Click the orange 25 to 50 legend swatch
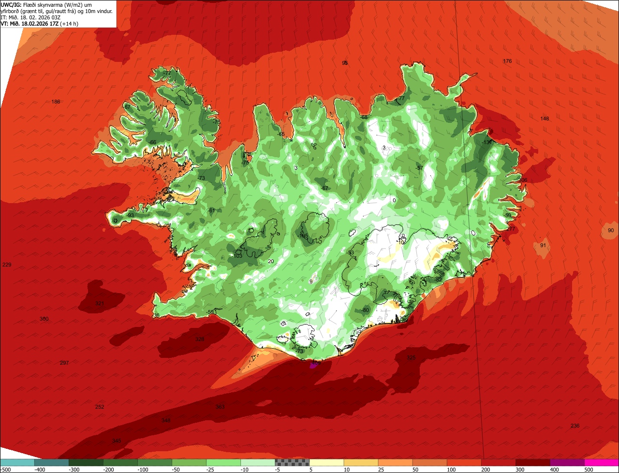The width and height of the screenshot is (619, 473). [395, 462]
